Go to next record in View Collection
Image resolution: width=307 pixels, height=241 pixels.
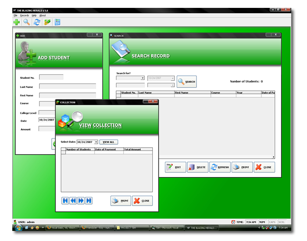click(x=81, y=201)
